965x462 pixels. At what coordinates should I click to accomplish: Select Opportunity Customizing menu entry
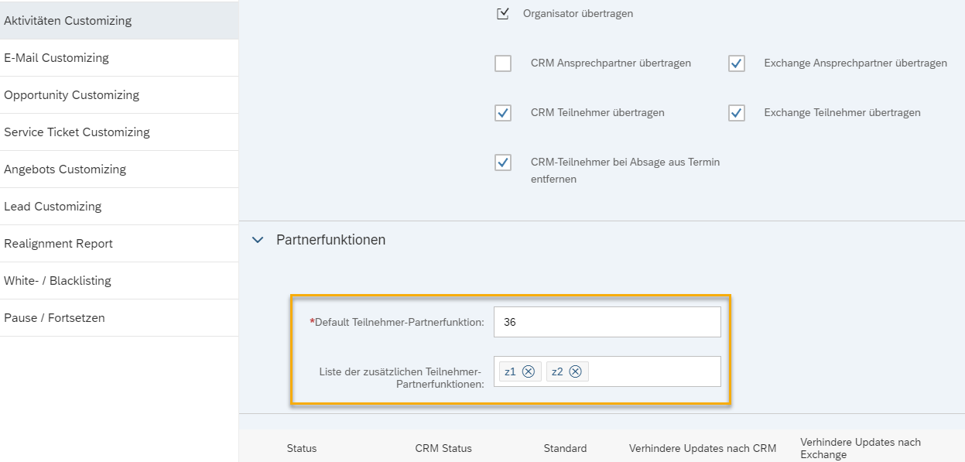point(72,95)
